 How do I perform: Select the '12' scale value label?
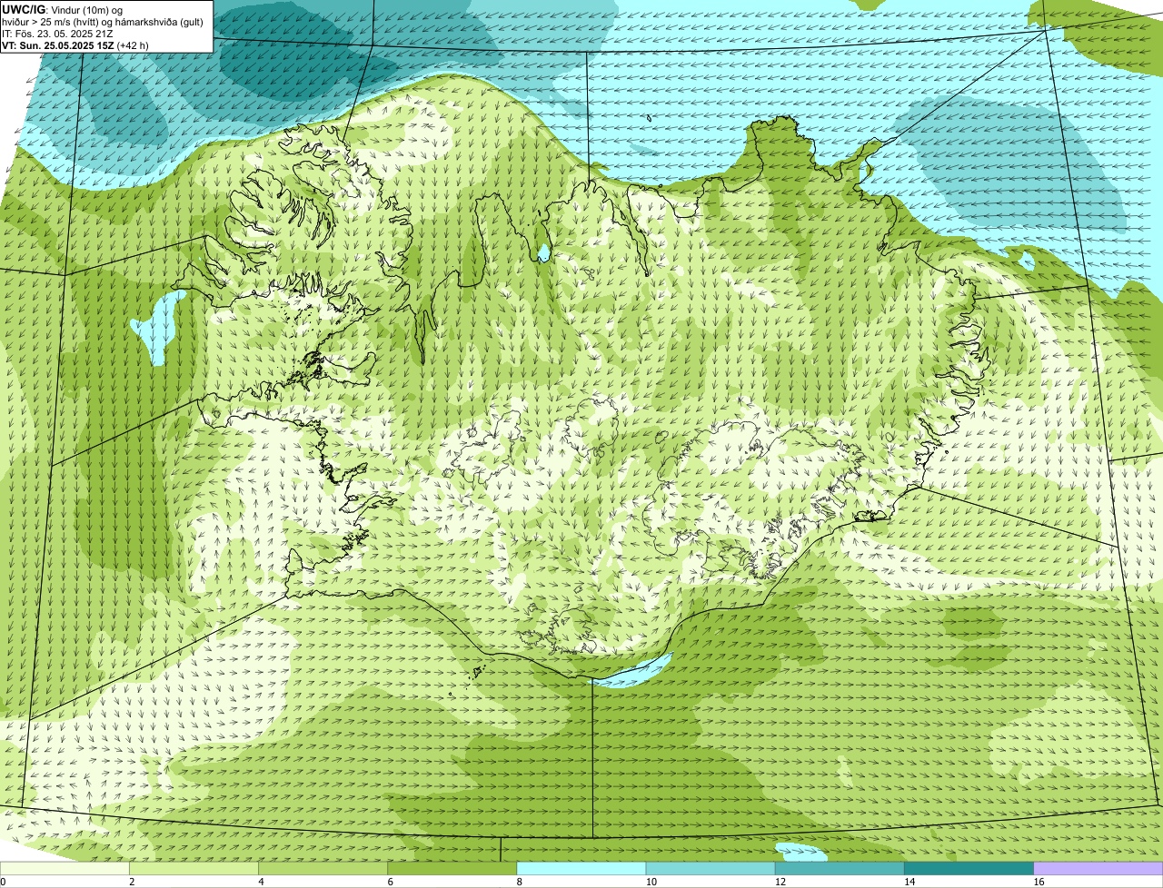pos(780,882)
